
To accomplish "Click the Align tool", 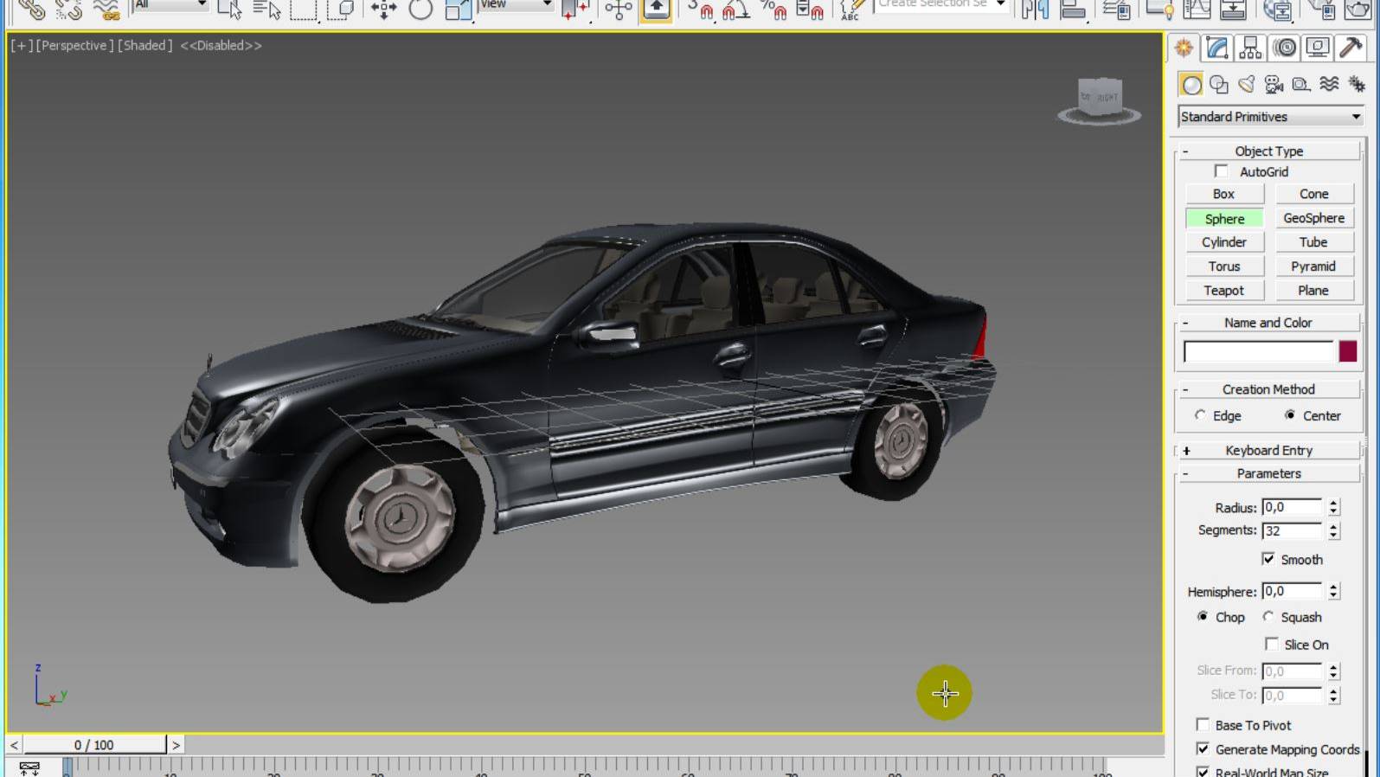I will (x=1073, y=9).
